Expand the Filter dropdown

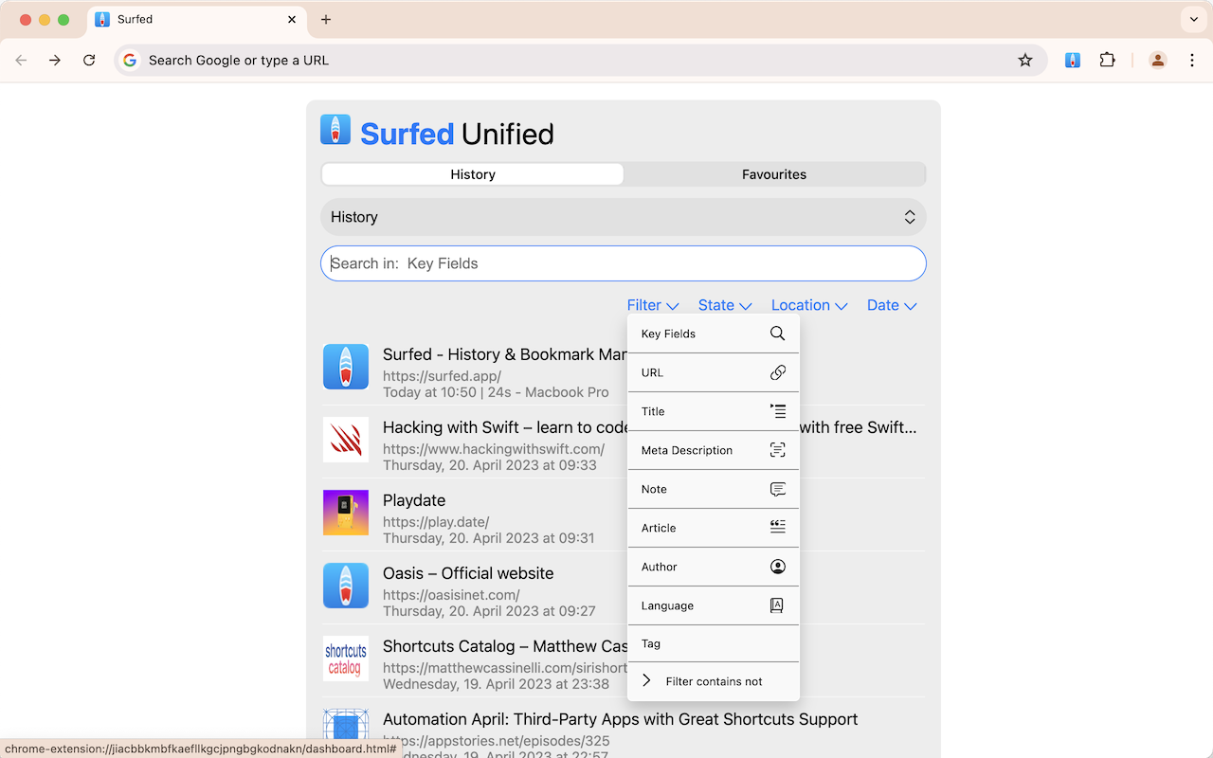click(x=653, y=305)
